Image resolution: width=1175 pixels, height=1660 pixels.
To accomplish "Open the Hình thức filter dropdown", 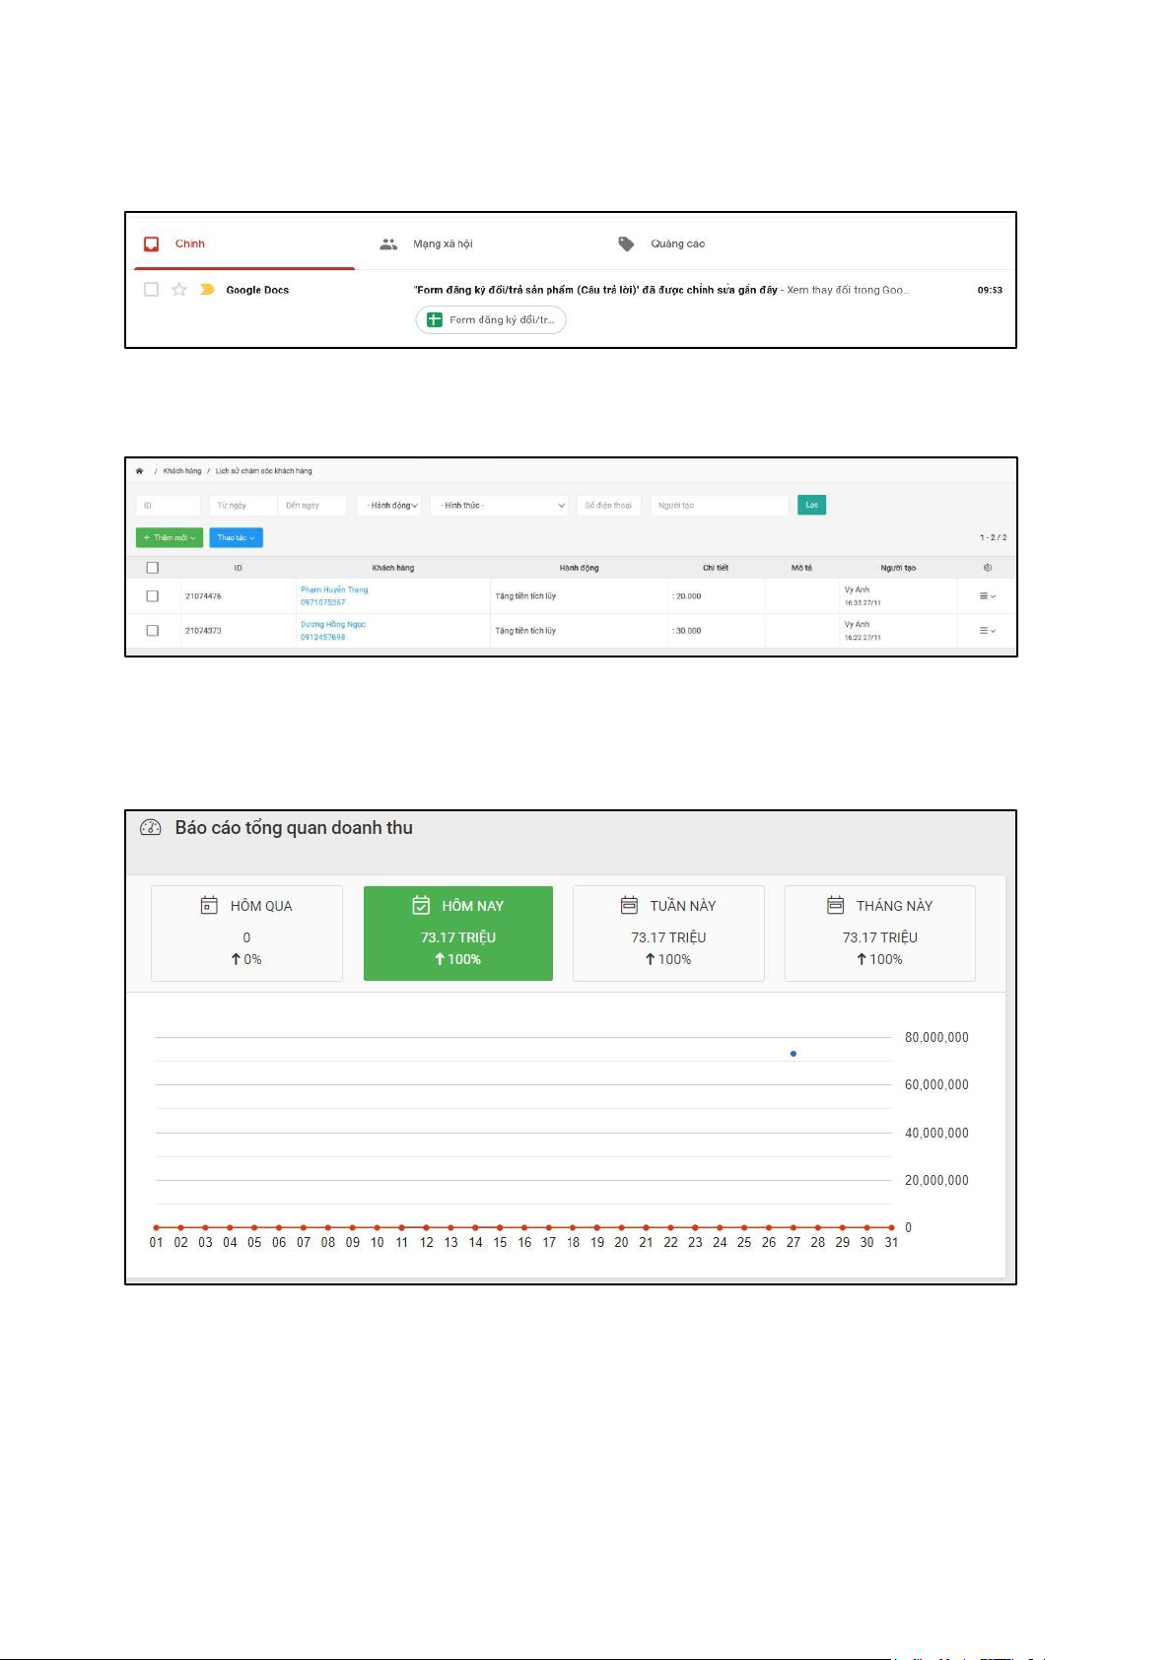I will coord(501,506).
